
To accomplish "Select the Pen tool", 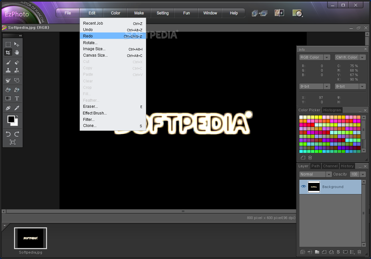I will pyautogui.click(x=8, y=108).
